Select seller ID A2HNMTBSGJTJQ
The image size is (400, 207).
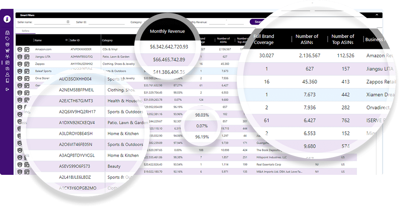pyautogui.click(x=82, y=57)
